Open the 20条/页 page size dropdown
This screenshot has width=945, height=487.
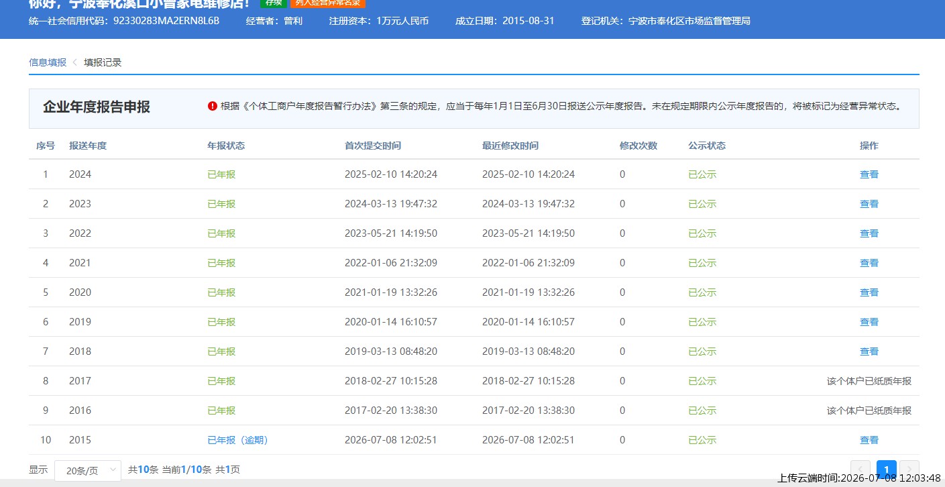(88, 470)
